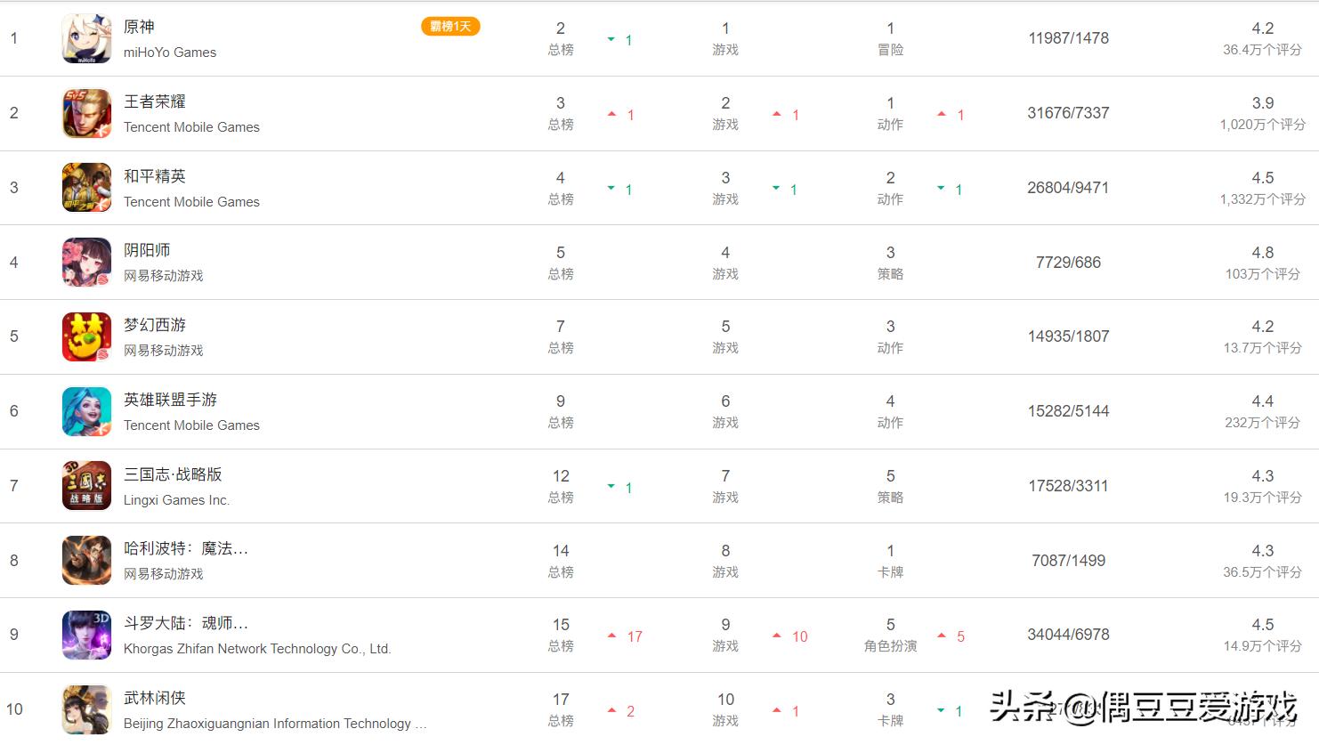The width and height of the screenshot is (1319, 745).
Task: Click the red up-17 rank change for 斗罗大陆
Action: point(625,636)
